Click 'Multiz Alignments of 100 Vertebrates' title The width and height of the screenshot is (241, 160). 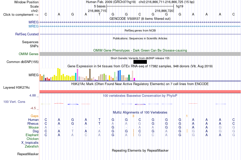click(140, 112)
